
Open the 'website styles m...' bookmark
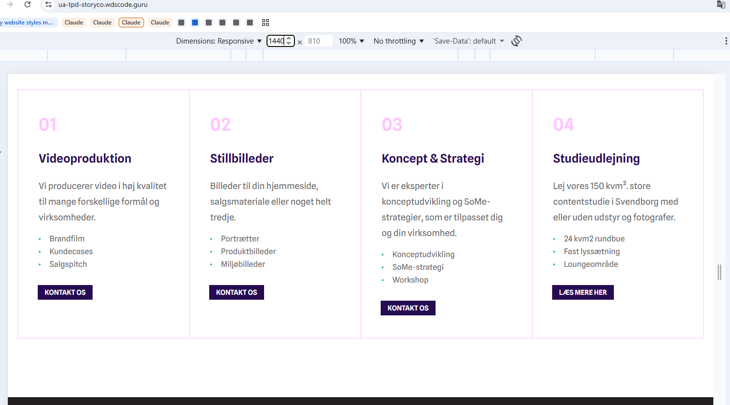point(28,23)
